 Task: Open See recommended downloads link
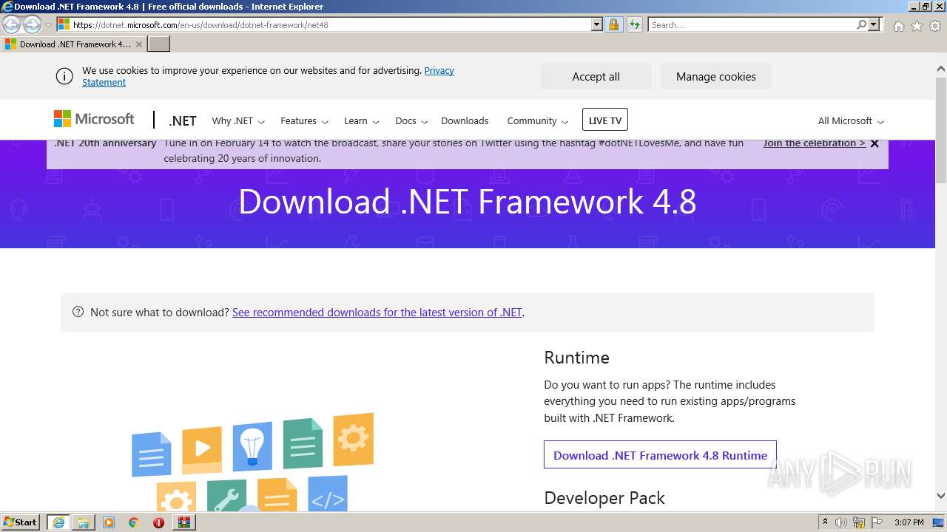[377, 312]
